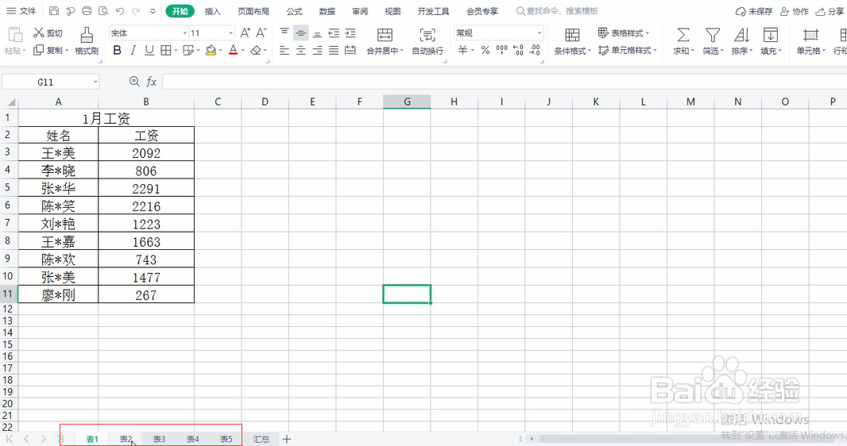Click the Merge and Center icon
This screenshot has width=847, height=446.
point(385,36)
